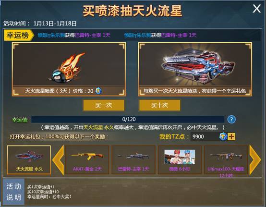Click the 买十次 buy ten times button
The width and height of the screenshot is (266, 207).
point(159,105)
